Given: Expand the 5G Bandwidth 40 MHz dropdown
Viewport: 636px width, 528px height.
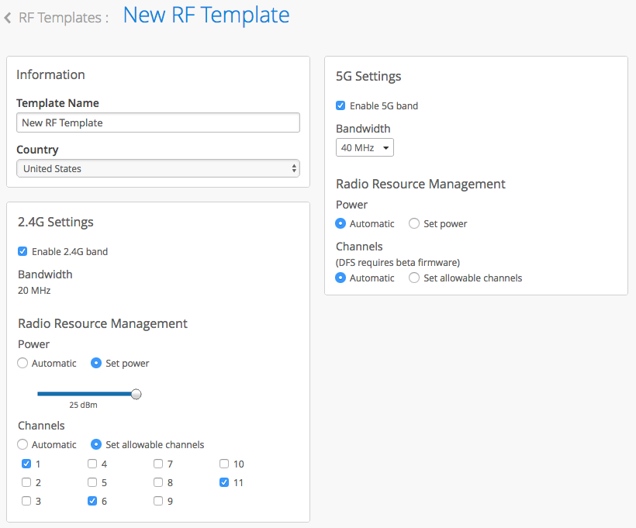Looking at the screenshot, I should 365,147.
